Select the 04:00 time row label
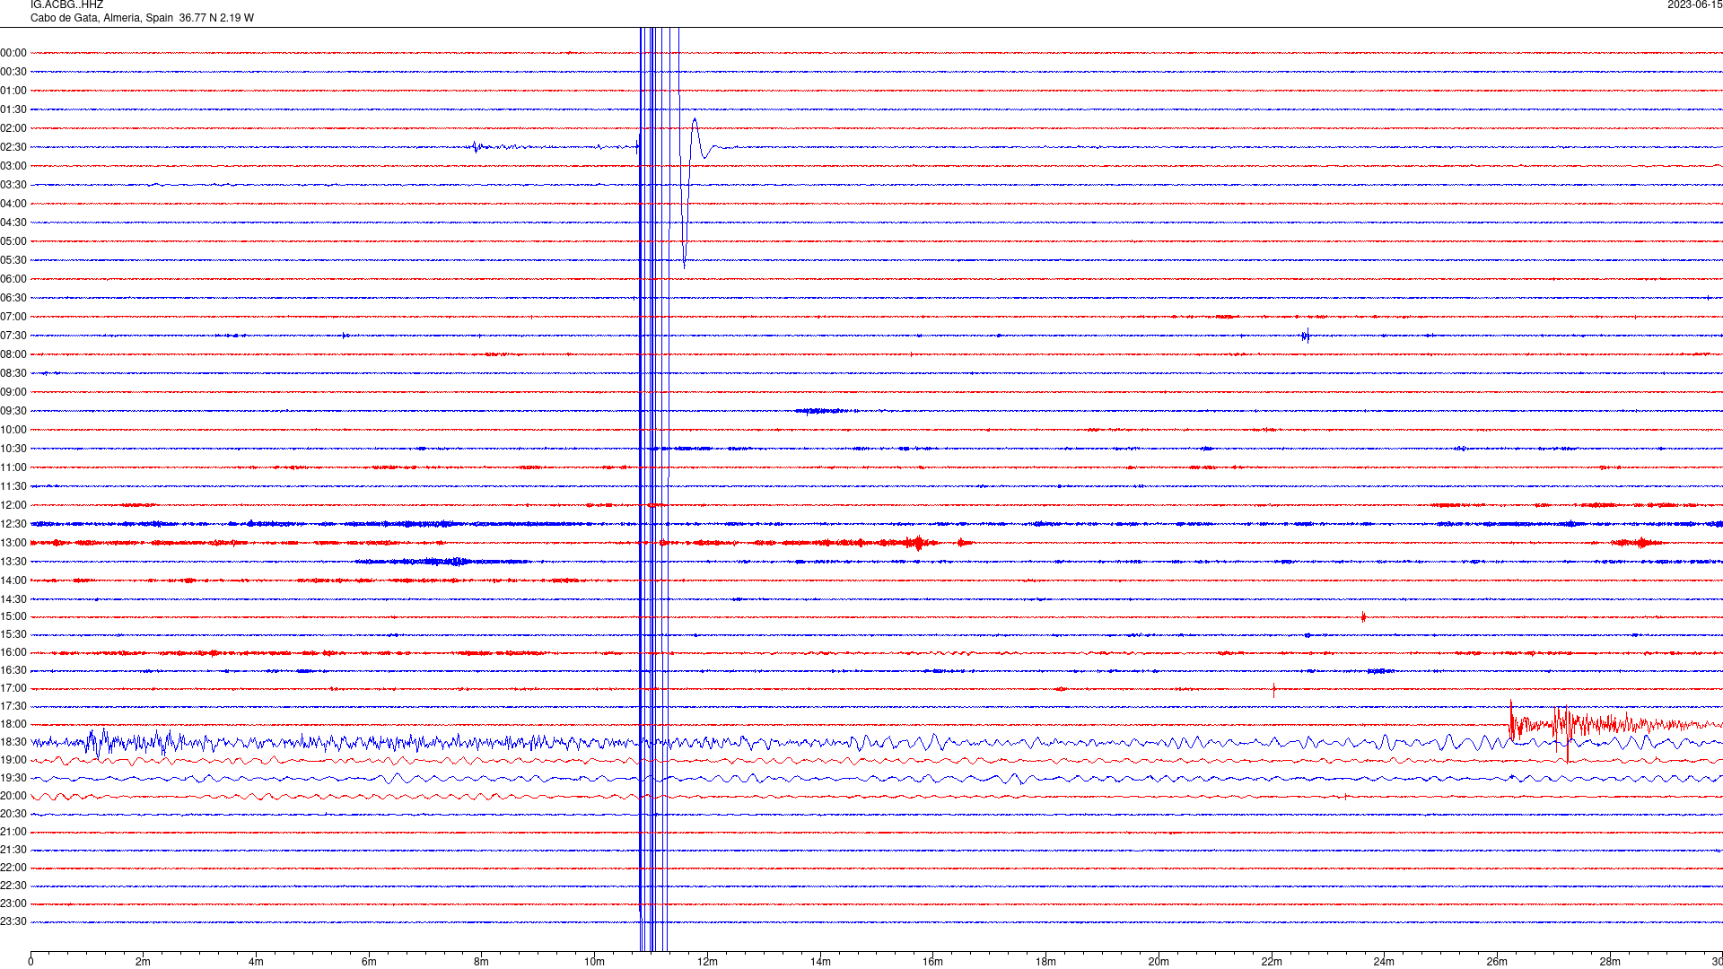The width and height of the screenshot is (1723, 969). tap(13, 204)
